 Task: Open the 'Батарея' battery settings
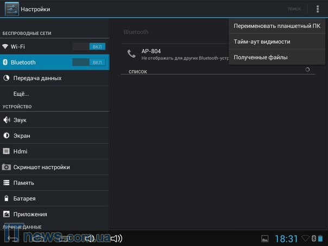point(24,199)
